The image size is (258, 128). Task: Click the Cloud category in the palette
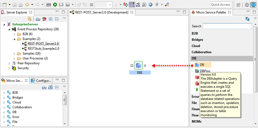[196, 46]
